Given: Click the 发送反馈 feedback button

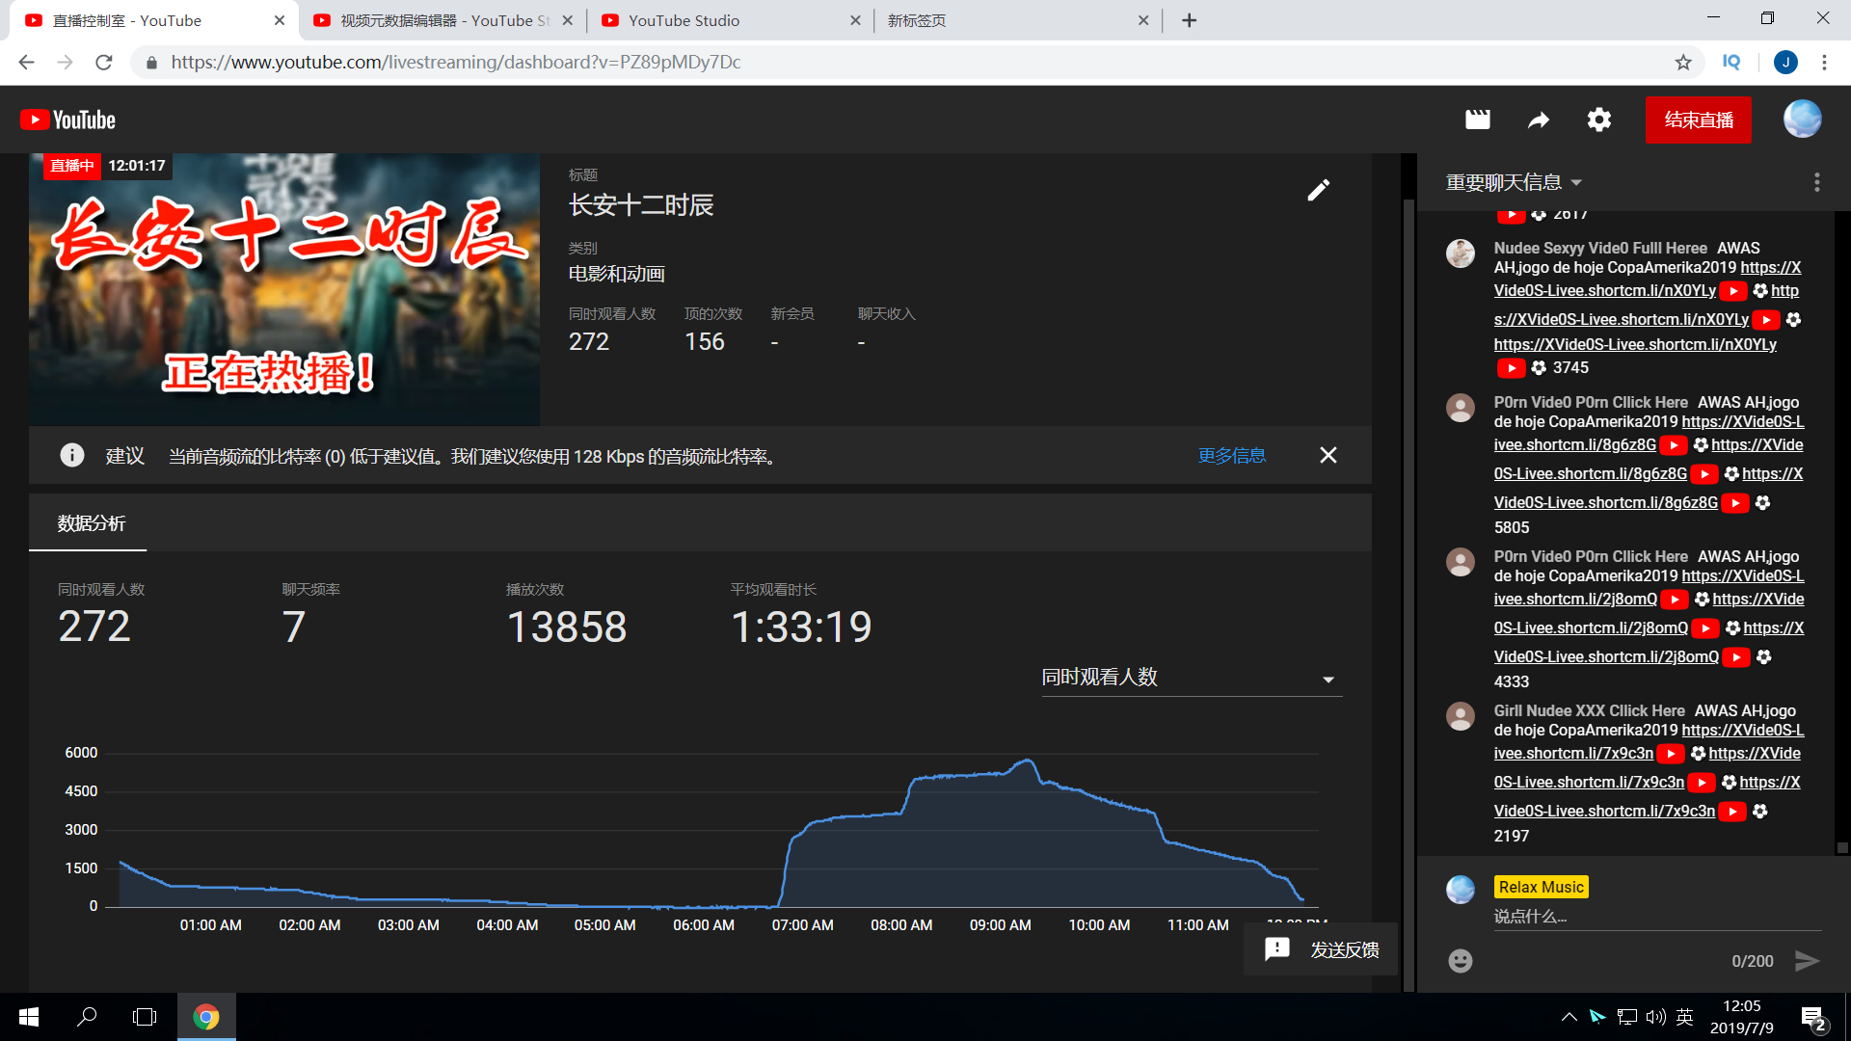Looking at the screenshot, I should pos(1321,949).
